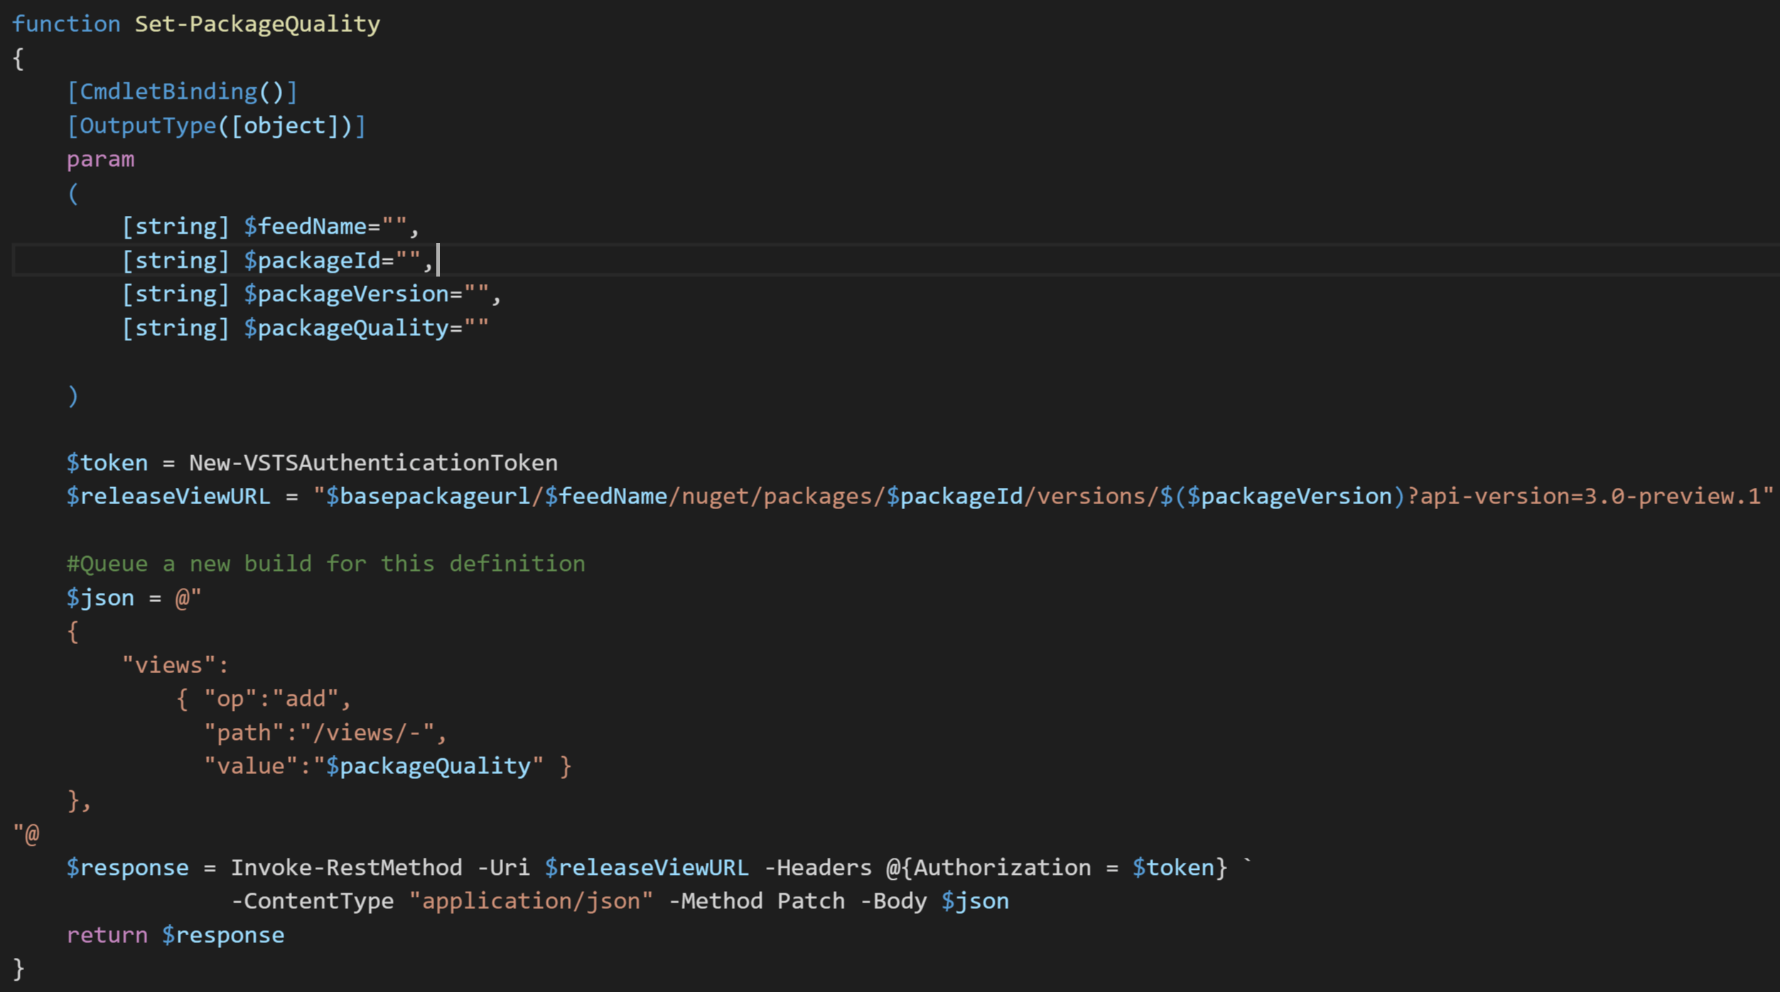This screenshot has height=992, width=1780.
Task: Click the "path":"/views/-" JSON line
Action: pos(324,733)
